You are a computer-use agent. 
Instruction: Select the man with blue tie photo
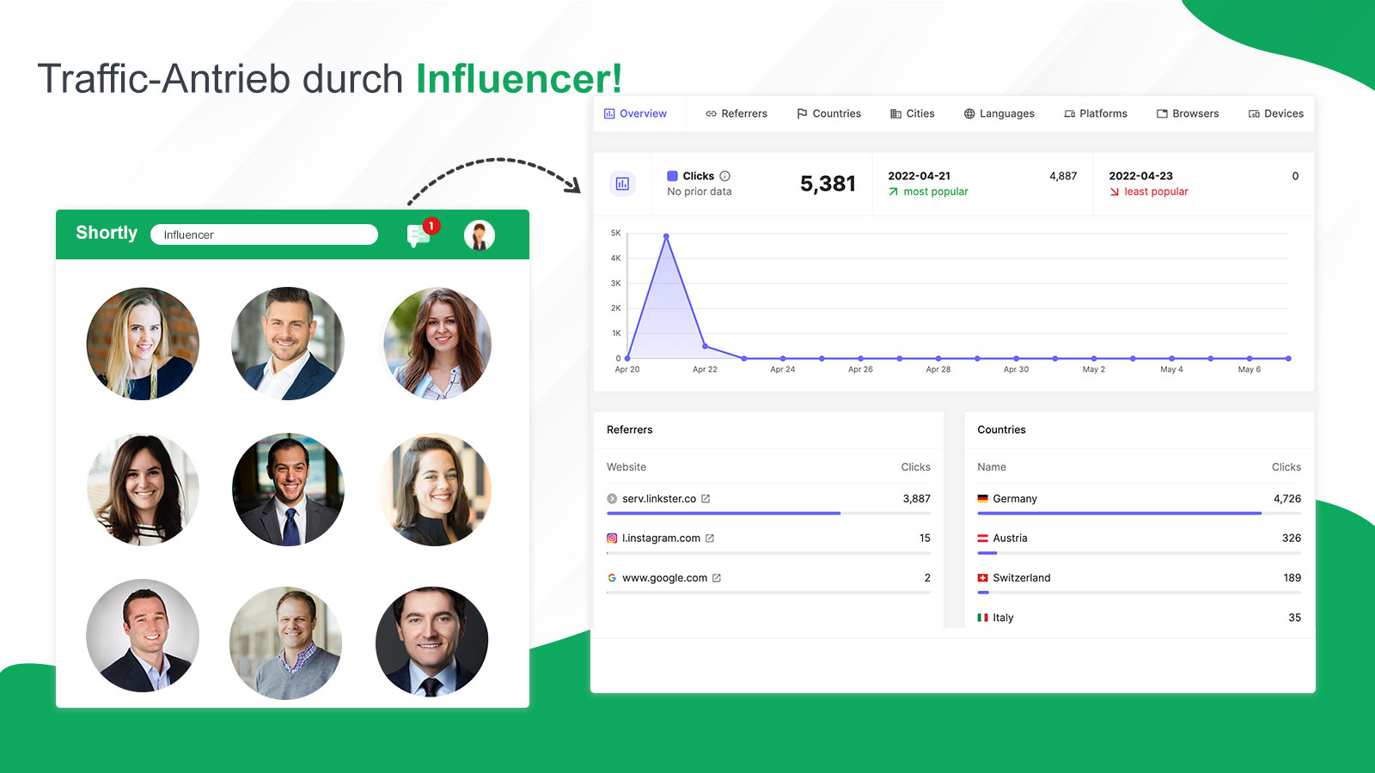288,490
